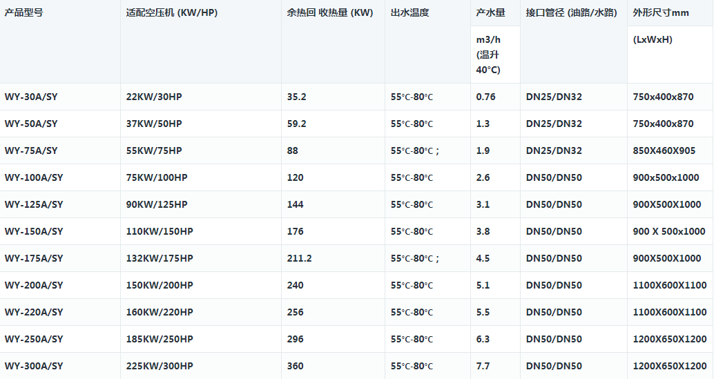Image resolution: width=714 pixels, height=379 pixels.
Task: Click water output value 7.7
Action: (483, 366)
